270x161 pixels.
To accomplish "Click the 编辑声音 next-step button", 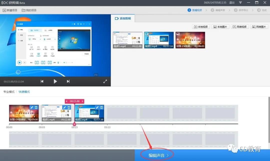I will (158, 155).
